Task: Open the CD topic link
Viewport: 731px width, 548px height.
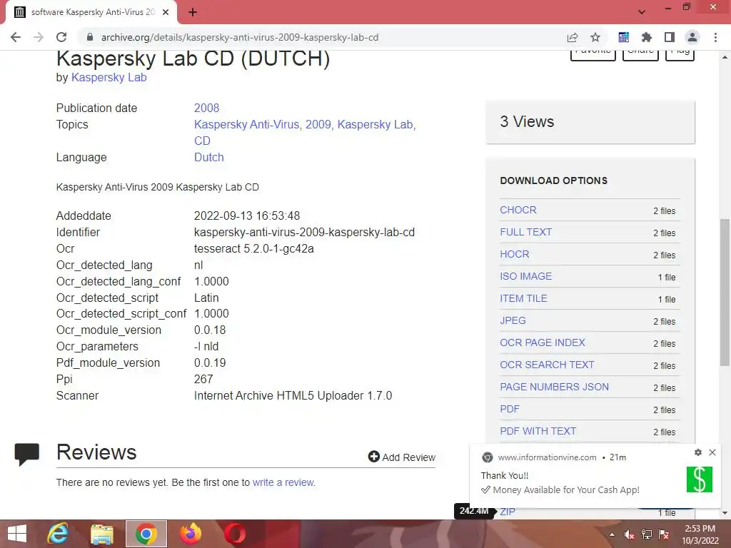Action: [202, 141]
